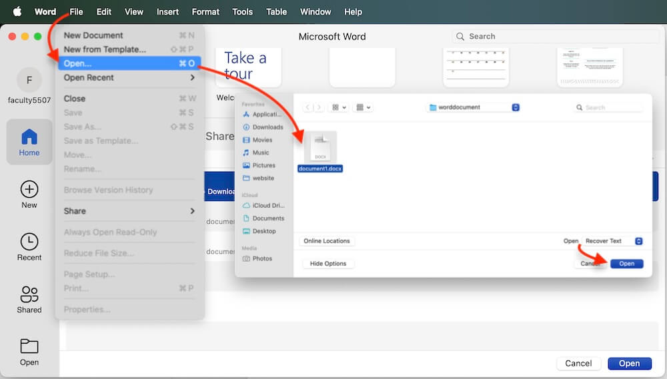Open the Help menu
This screenshot has height=379, width=667.
[x=353, y=11]
